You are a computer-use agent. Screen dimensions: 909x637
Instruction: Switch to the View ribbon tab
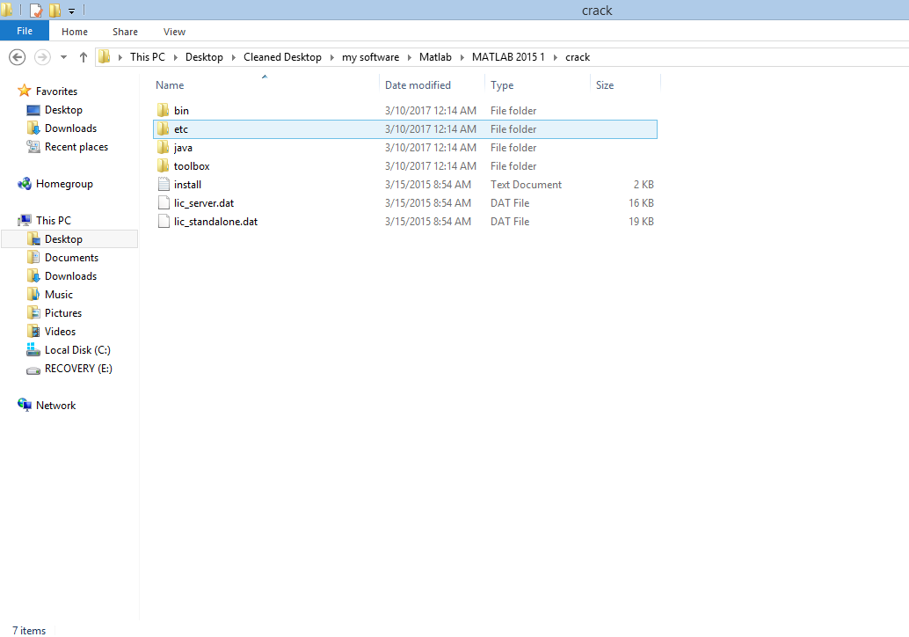coord(174,32)
